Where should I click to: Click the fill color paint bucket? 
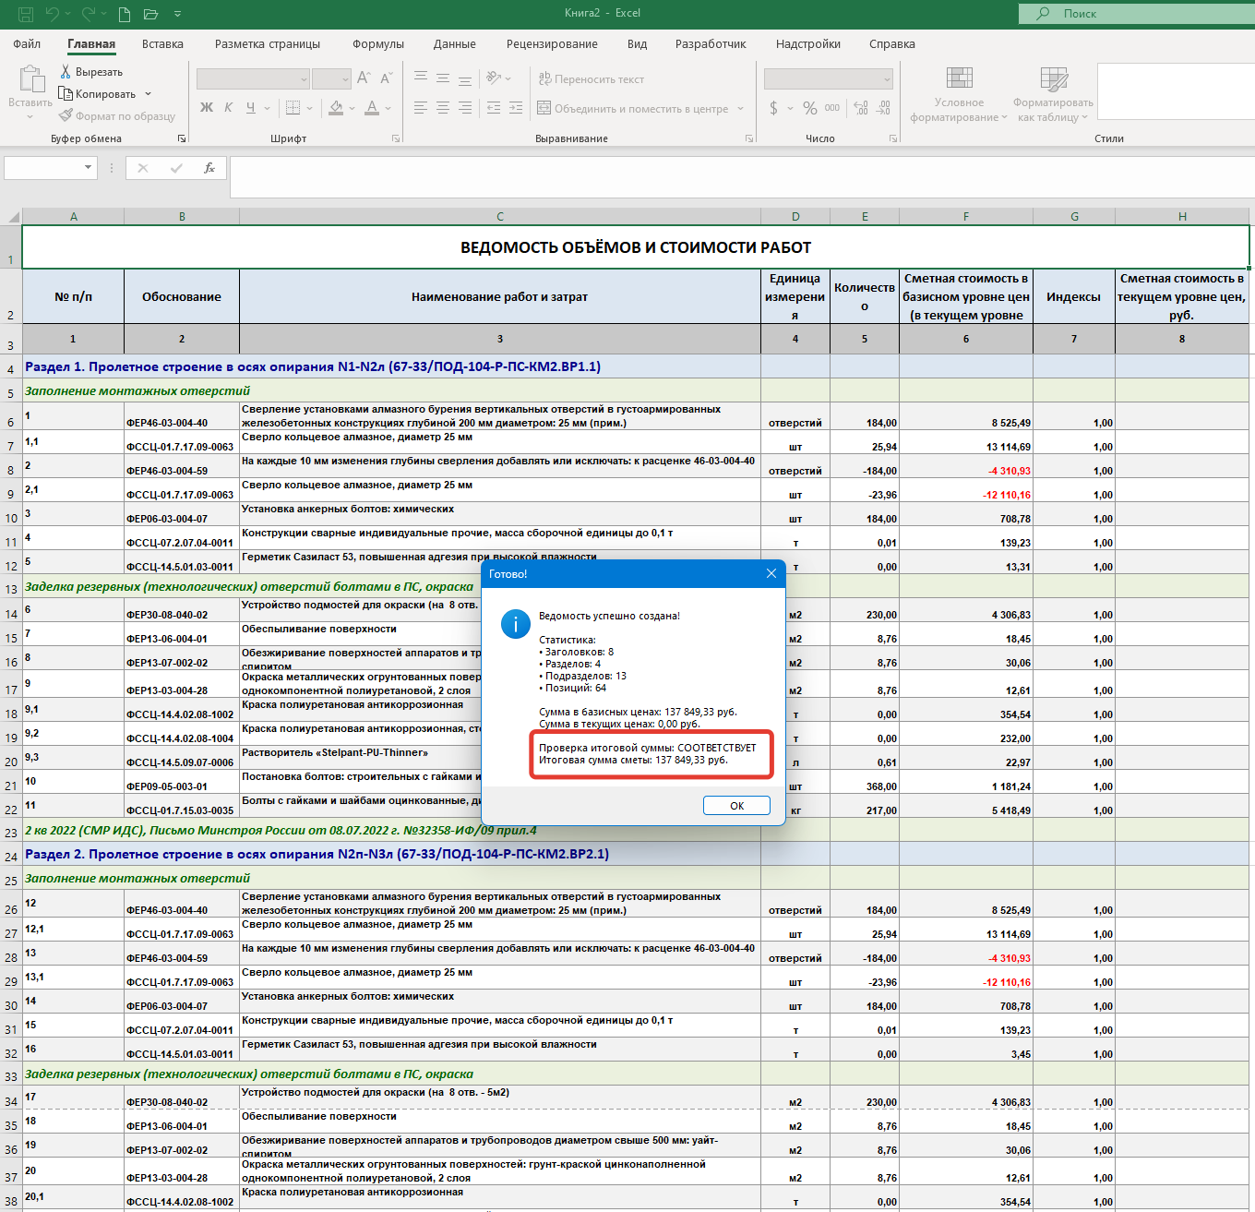tap(336, 108)
